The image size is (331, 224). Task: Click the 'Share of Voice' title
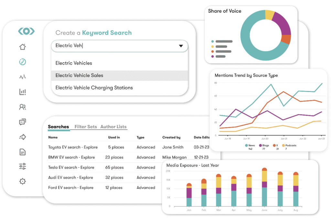[225, 11]
